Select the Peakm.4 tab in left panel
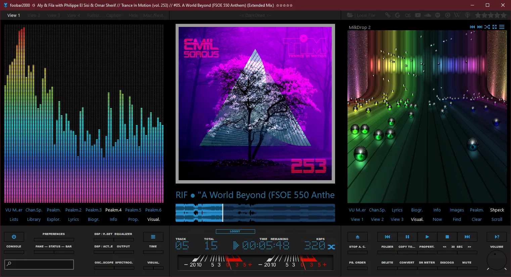Viewport: 511px width, 277px height. coord(113,210)
